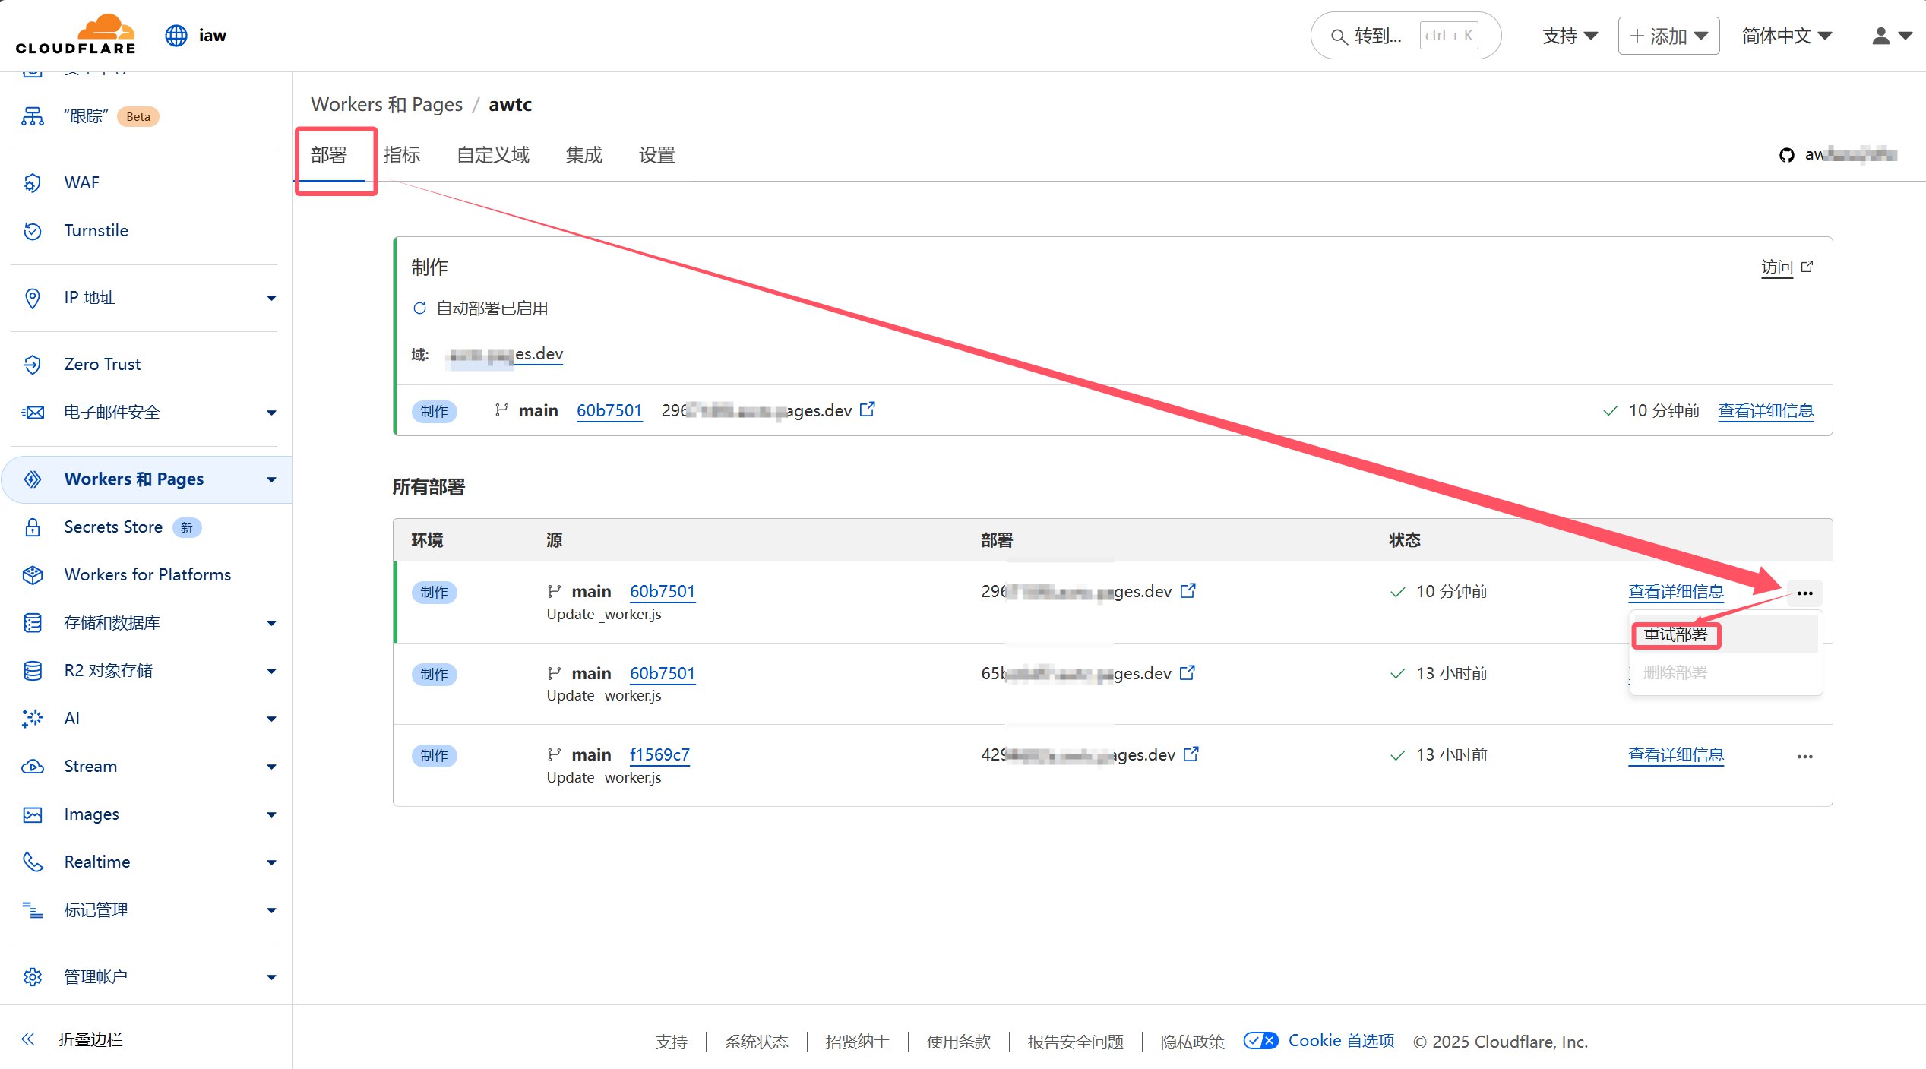Click the 存储和数据库 database icon
Viewport: 1926px width, 1069px height.
click(33, 623)
